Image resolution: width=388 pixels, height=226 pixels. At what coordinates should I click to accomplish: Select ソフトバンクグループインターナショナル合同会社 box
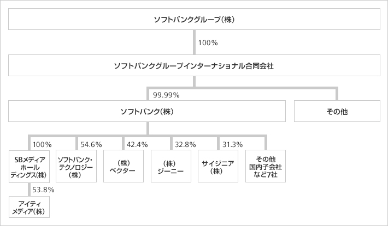(194, 65)
